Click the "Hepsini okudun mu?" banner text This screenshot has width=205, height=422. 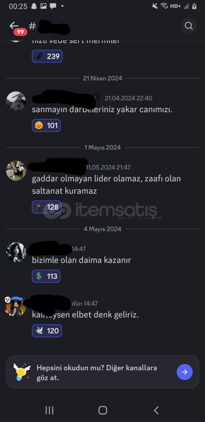[97, 373]
